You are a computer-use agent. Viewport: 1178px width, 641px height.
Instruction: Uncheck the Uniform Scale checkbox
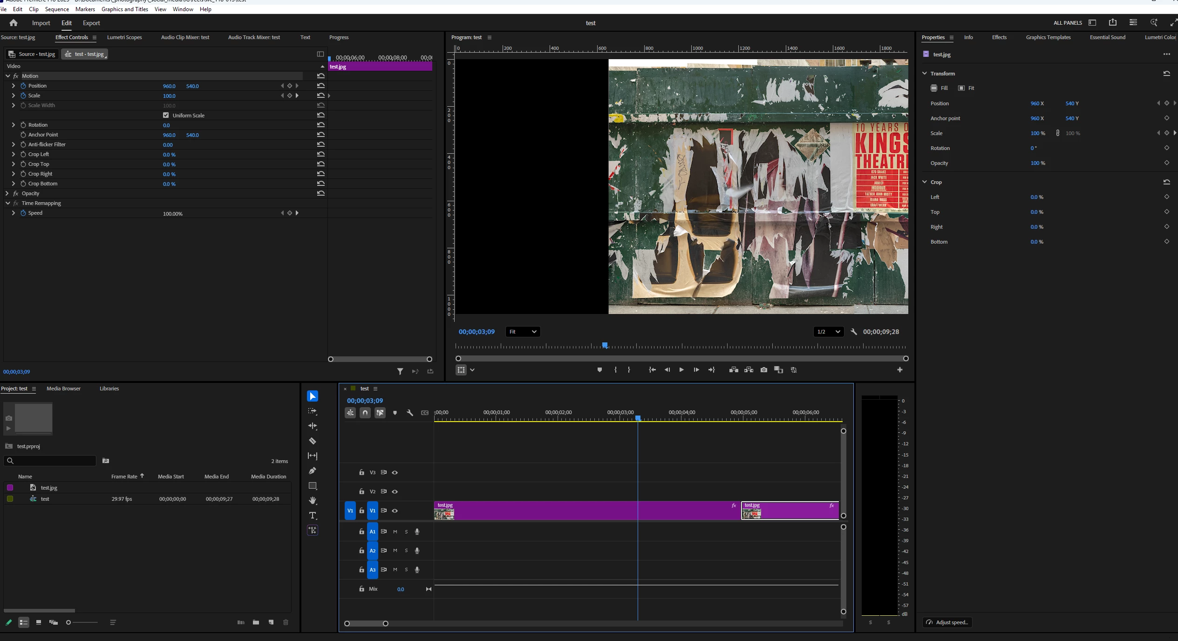(166, 115)
